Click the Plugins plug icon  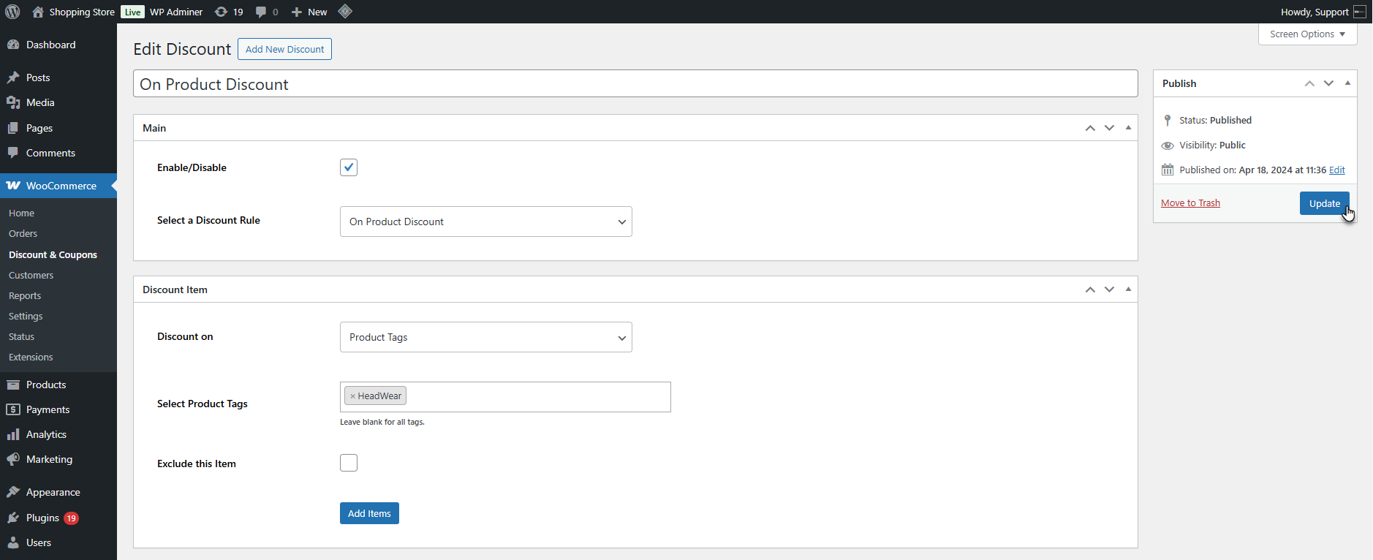pos(13,518)
